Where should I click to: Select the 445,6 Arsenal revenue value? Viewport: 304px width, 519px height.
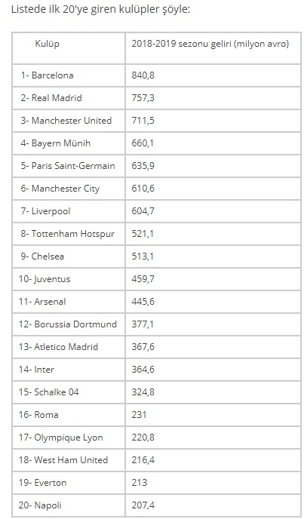143,302
